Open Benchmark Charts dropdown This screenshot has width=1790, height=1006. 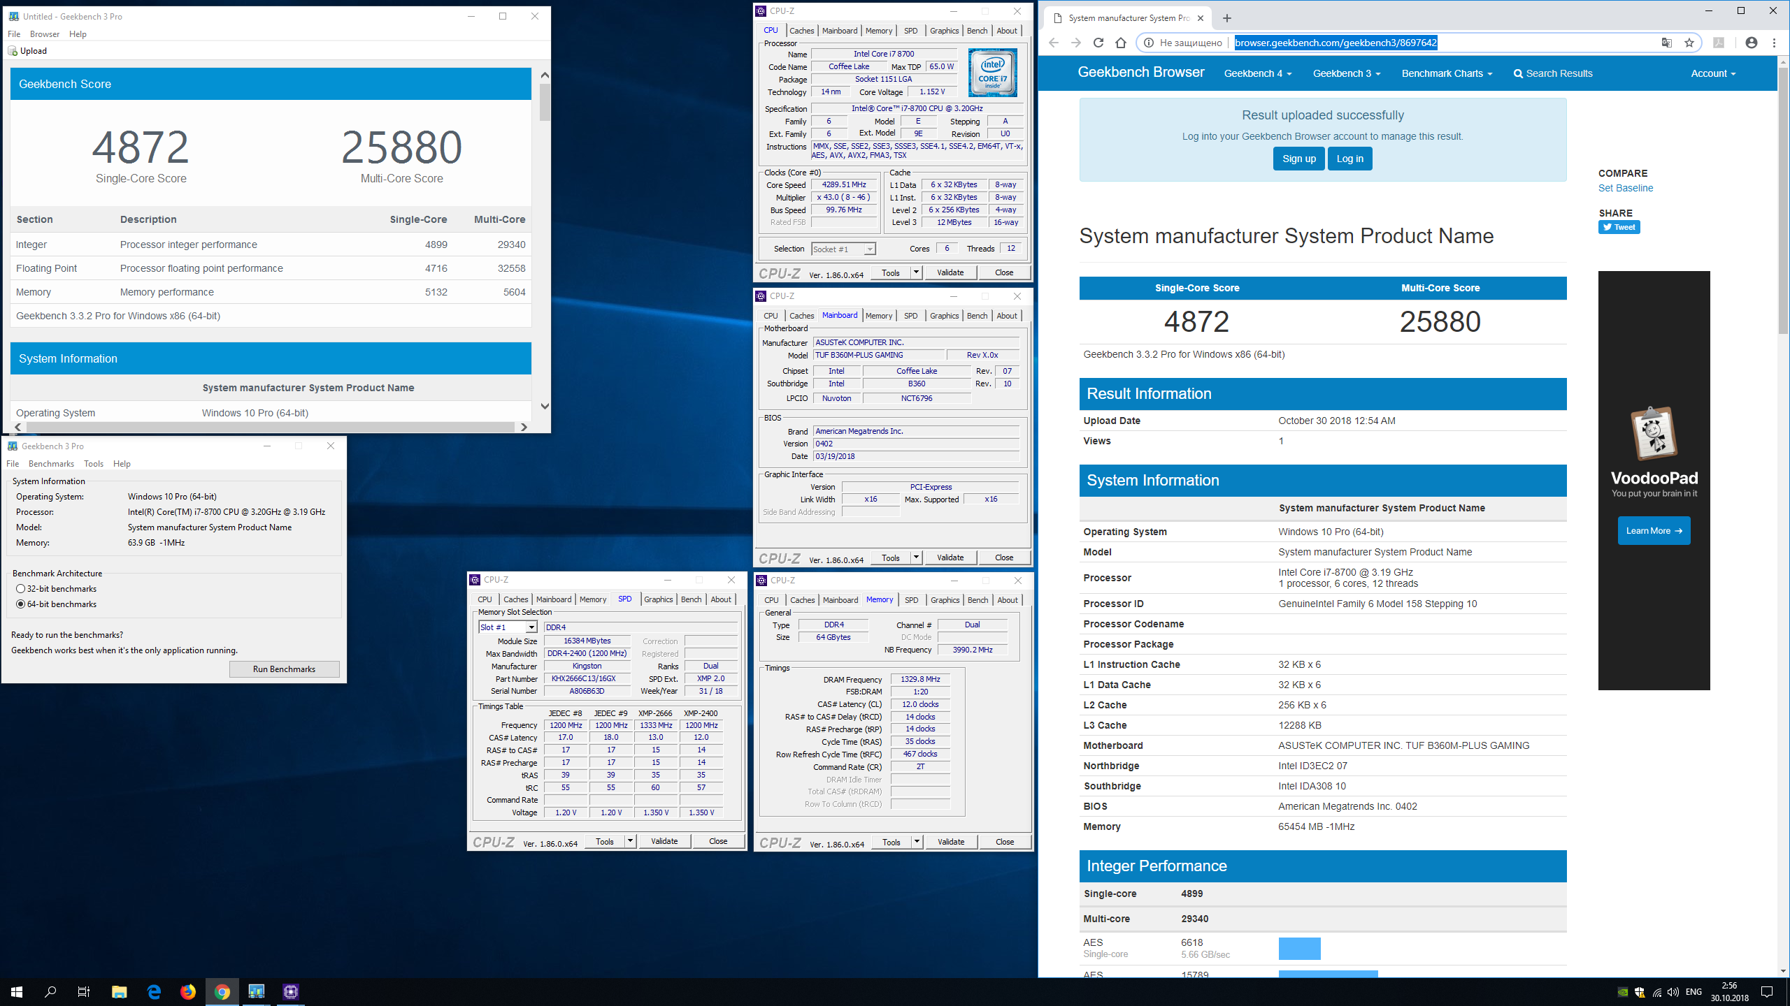[x=1447, y=73]
